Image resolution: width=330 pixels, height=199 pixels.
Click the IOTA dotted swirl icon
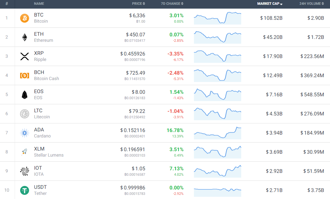click(x=25, y=171)
